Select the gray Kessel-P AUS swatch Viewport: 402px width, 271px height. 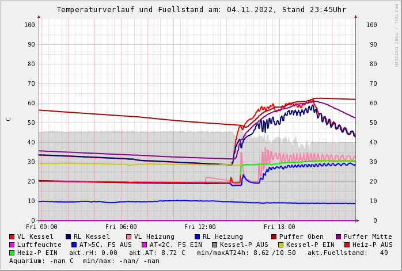[x=215, y=245]
